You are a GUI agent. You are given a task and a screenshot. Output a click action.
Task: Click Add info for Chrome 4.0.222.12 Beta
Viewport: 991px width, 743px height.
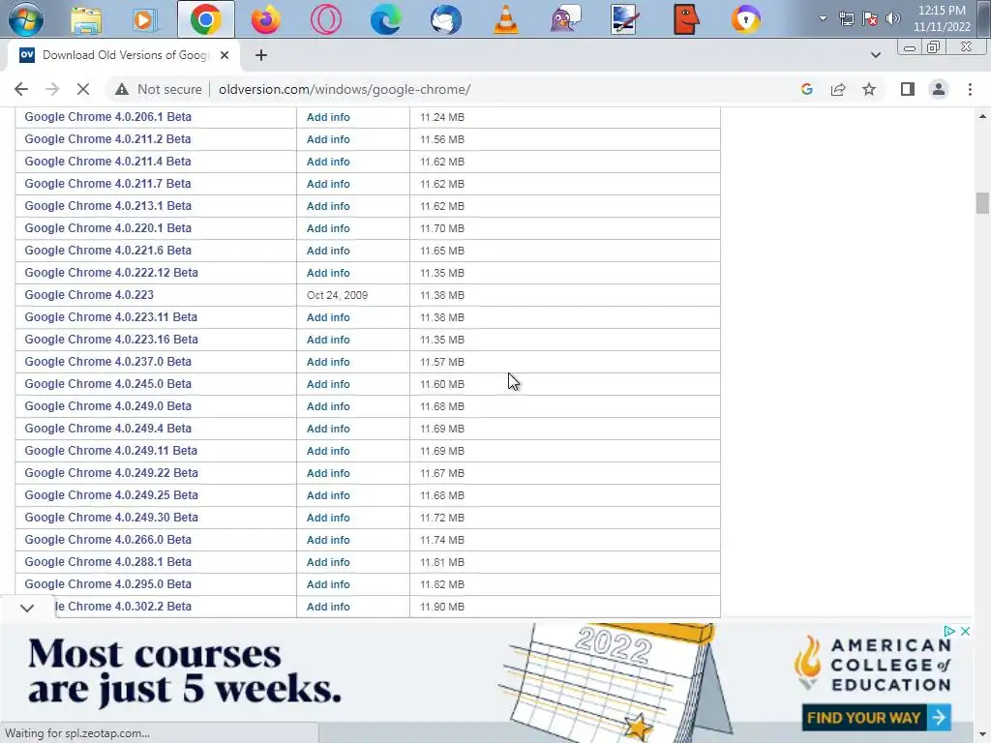[328, 273]
